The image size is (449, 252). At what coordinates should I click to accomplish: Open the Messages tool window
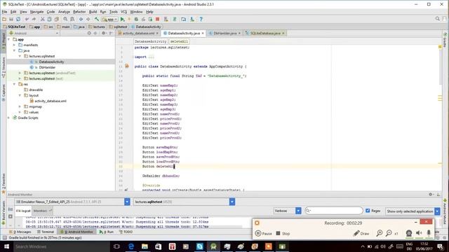[x=20, y=232]
